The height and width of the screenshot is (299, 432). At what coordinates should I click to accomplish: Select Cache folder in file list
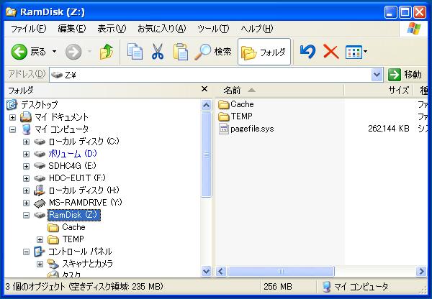point(242,104)
